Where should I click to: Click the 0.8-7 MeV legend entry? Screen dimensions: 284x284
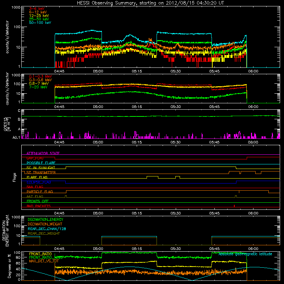coord(39,83)
